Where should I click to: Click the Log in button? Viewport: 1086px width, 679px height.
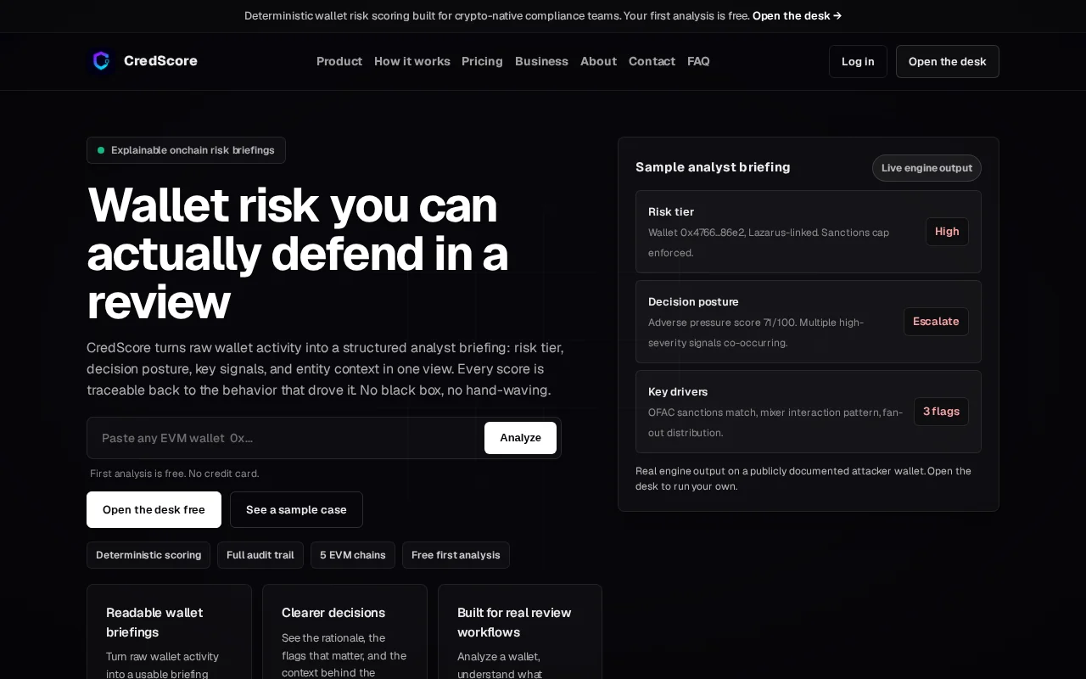(x=858, y=61)
